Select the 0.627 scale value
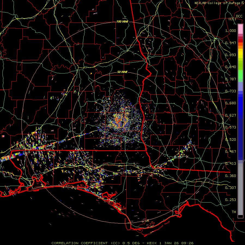This screenshot has width=245, height=245. pyautogui.click(x=231, y=115)
